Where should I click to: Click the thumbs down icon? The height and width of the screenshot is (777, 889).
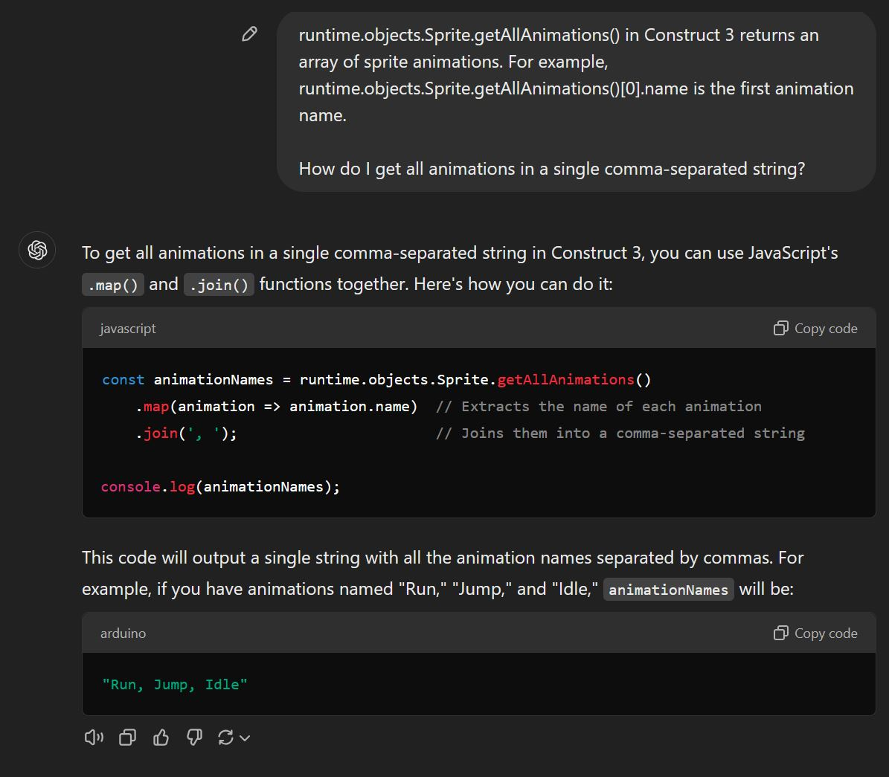[194, 738]
